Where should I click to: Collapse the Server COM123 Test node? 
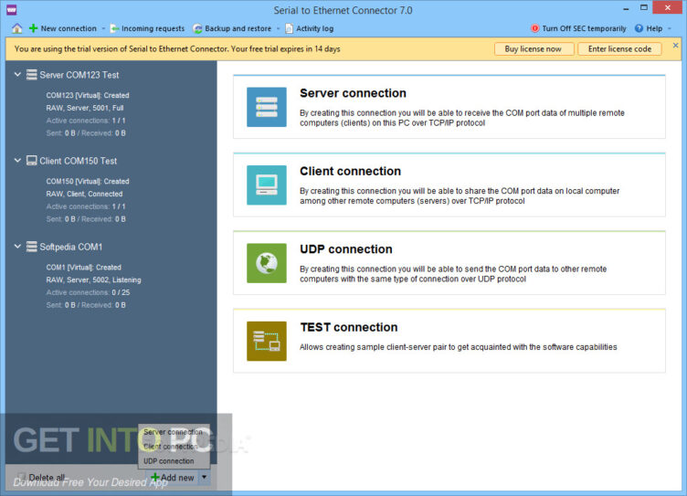[17, 75]
